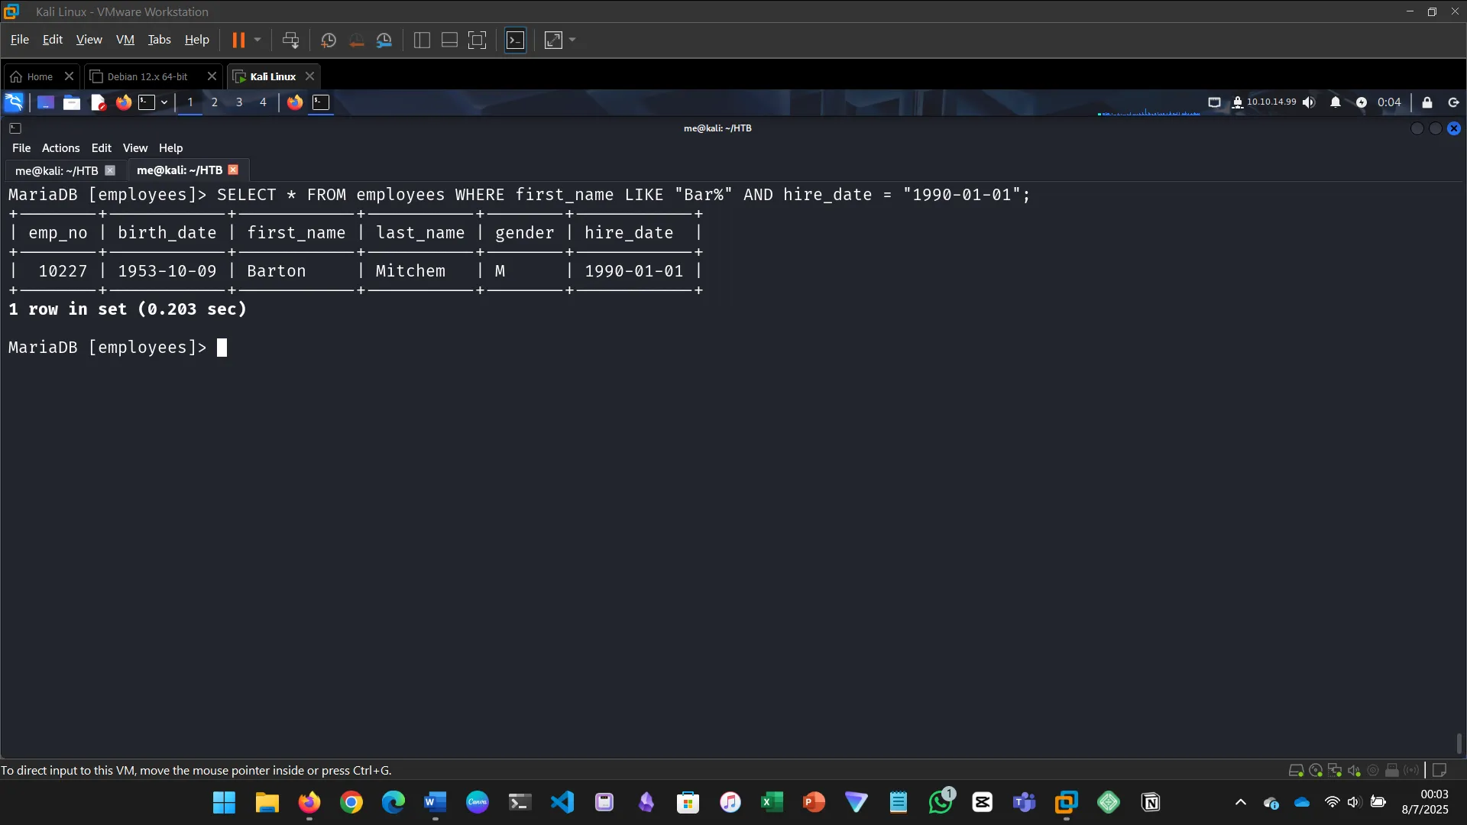Click the terminal vertical scrollbar
The width and height of the screenshot is (1467, 825).
point(1459,742)
